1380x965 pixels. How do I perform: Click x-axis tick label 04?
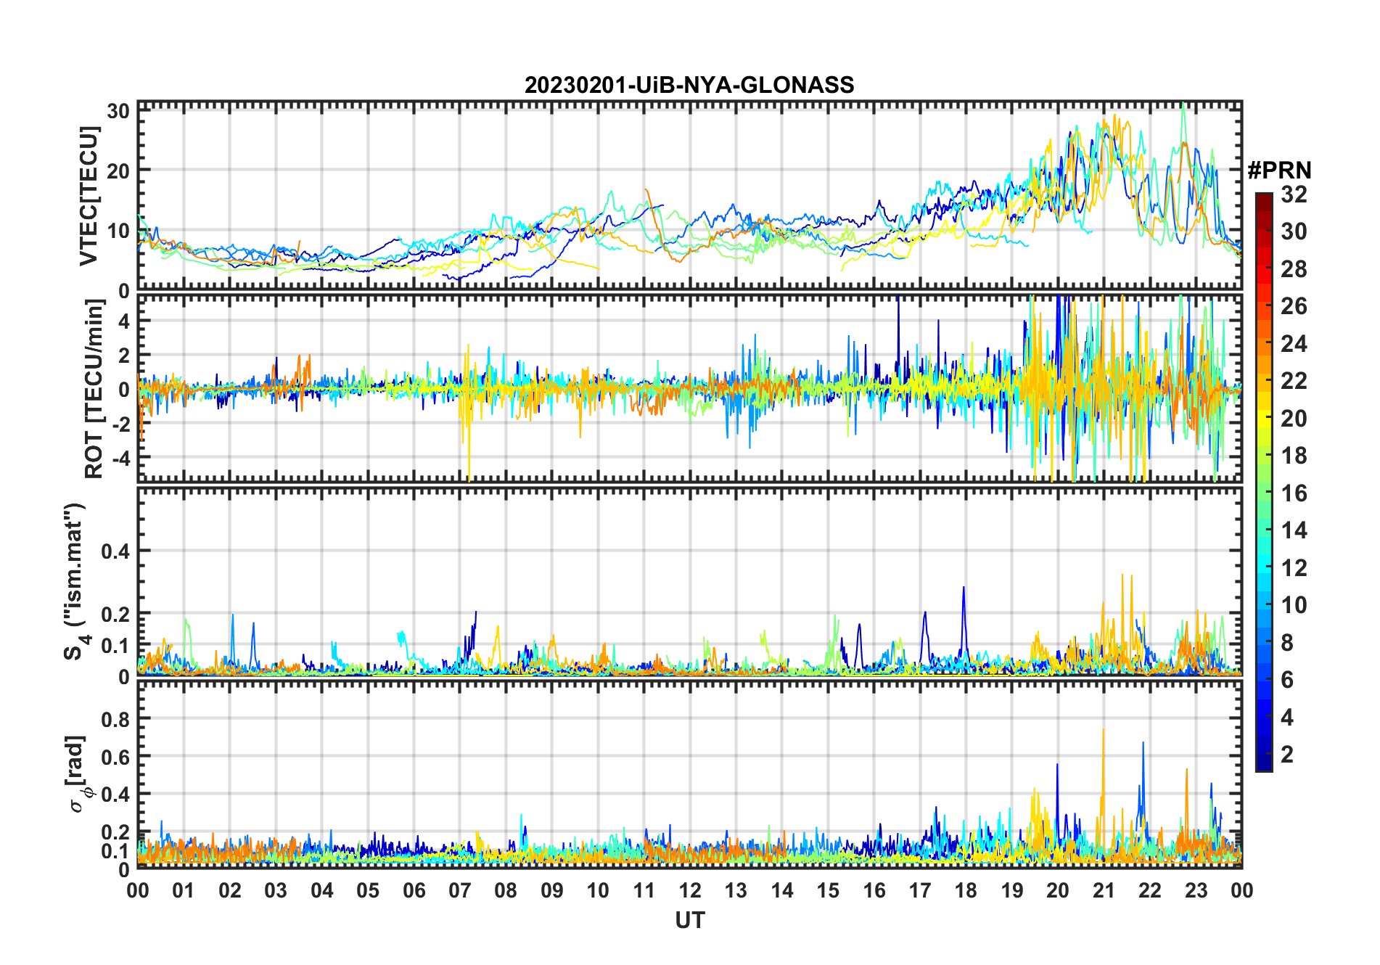coord(322,890)
